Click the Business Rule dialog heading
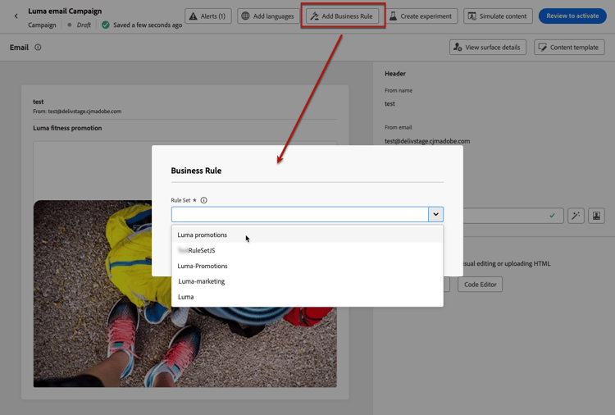The image size is (615, 415). coord(196,171)
